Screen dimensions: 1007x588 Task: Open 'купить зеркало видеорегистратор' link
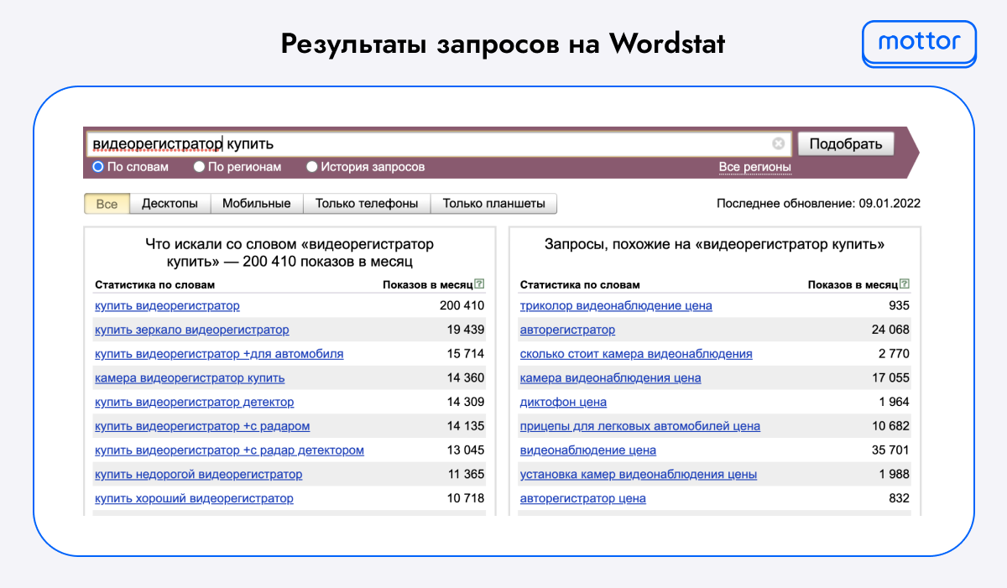(x=192, y=330)
